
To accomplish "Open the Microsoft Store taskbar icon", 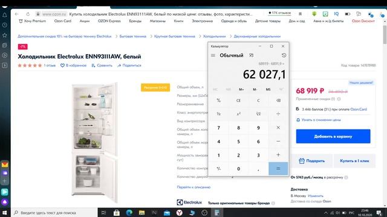I will pyautogui.click(x=117, y=213).
